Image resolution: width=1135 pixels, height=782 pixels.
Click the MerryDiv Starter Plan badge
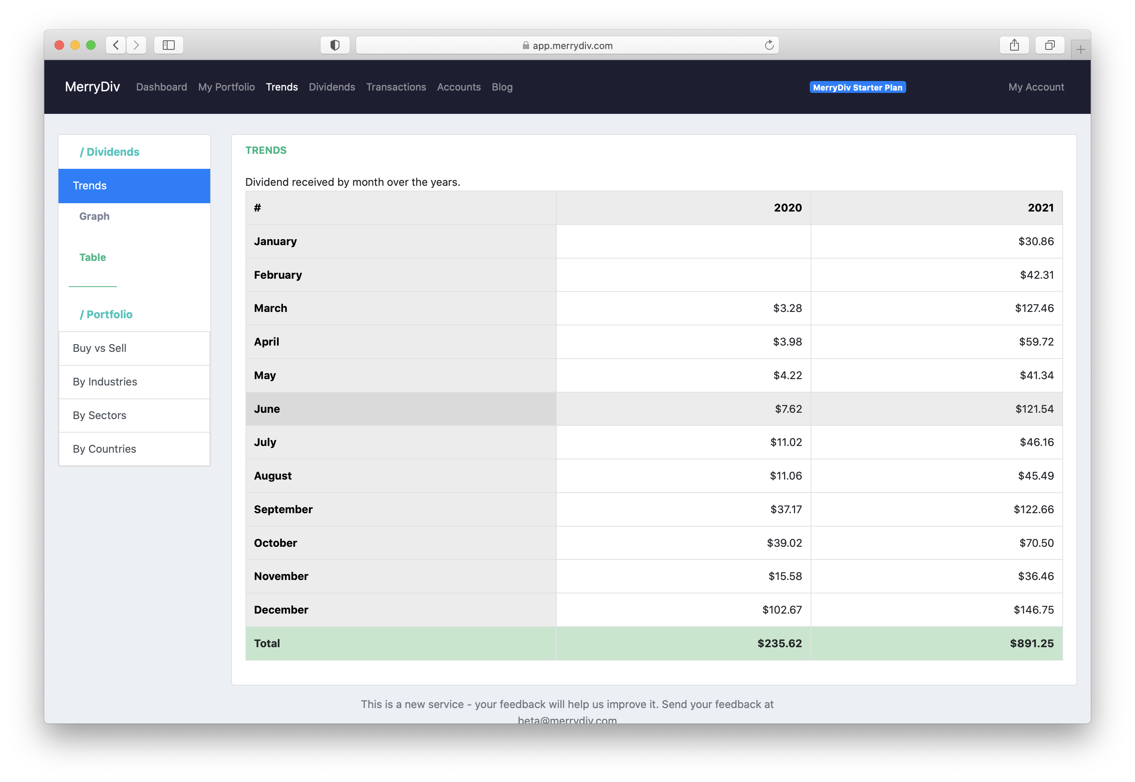[857, 87]
